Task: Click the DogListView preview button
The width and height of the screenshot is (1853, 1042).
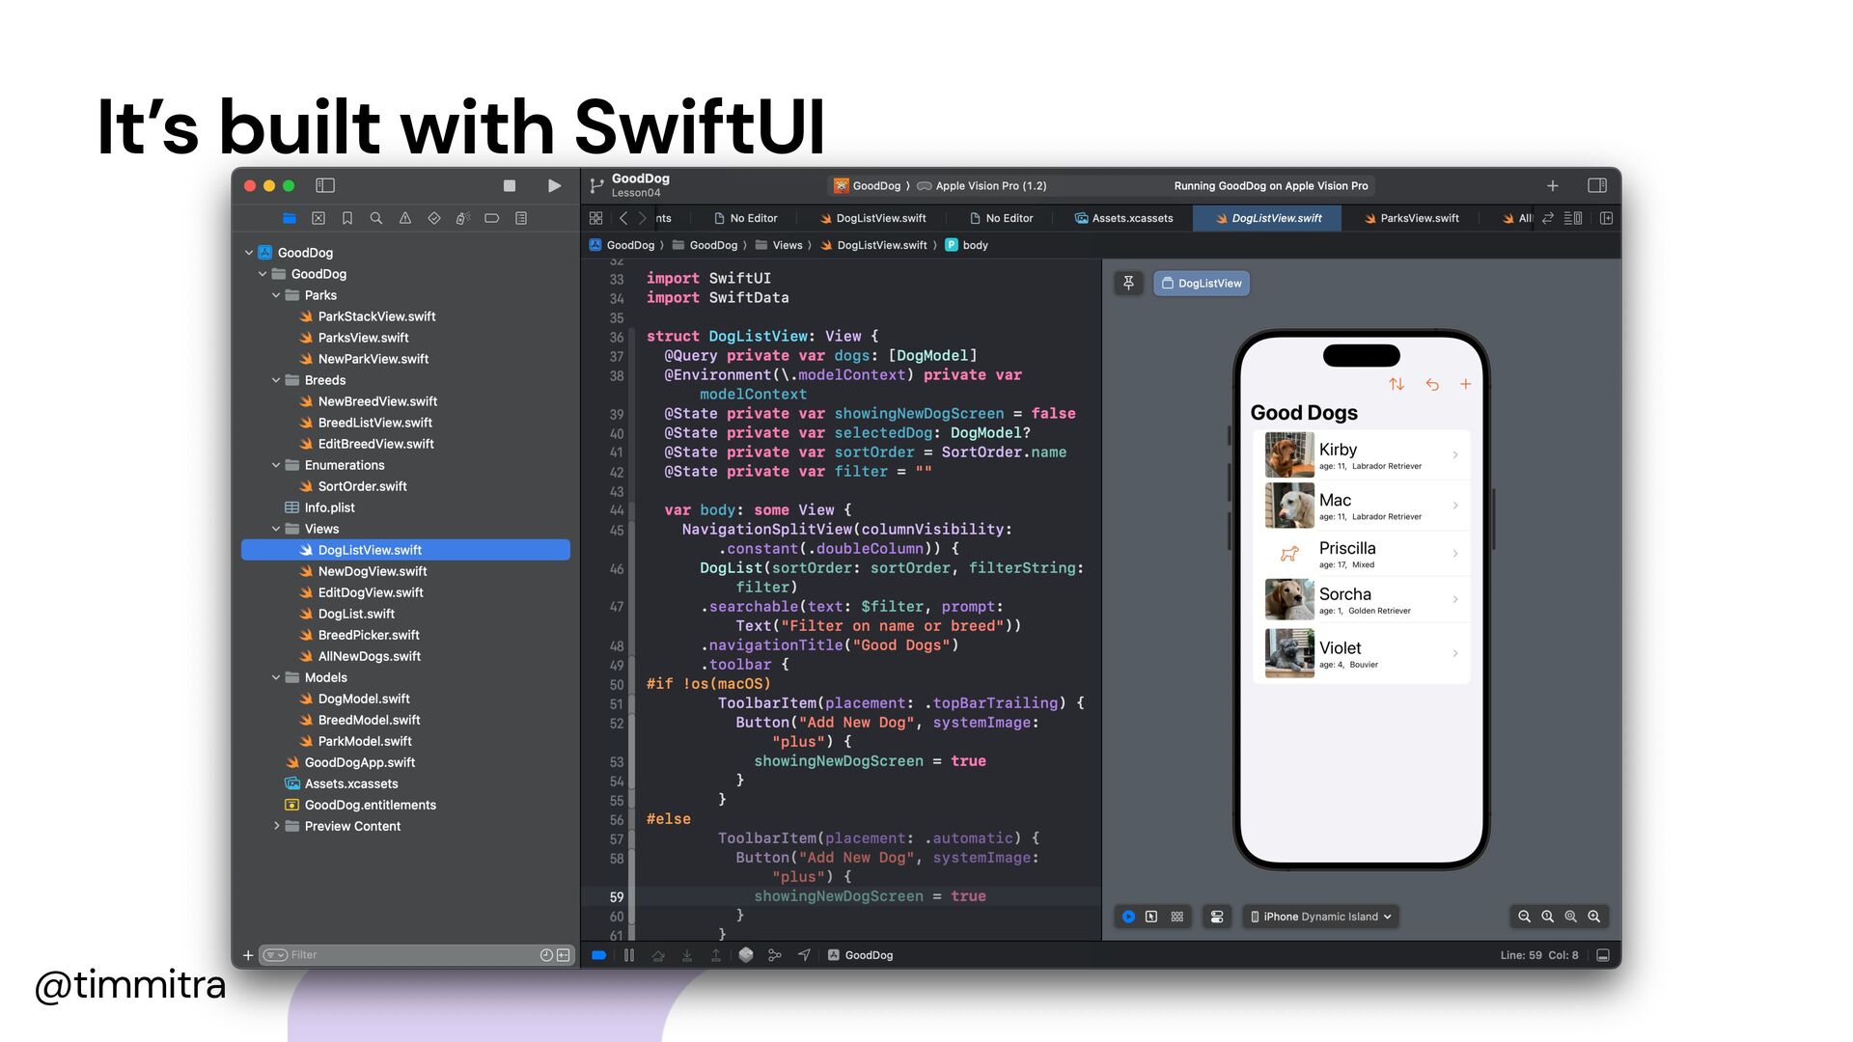Action: (1202, 283)
